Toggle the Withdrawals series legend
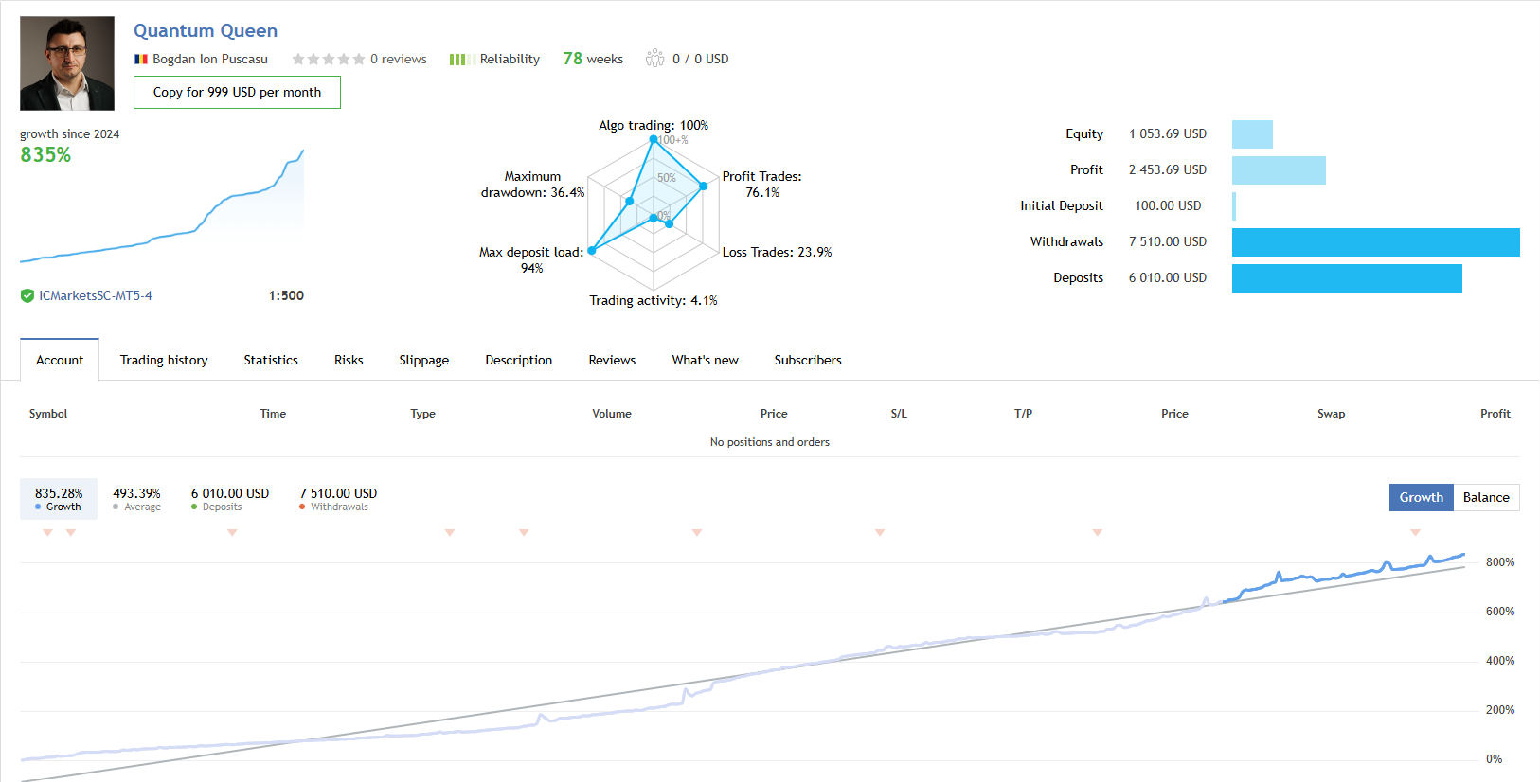 [338, 499]
